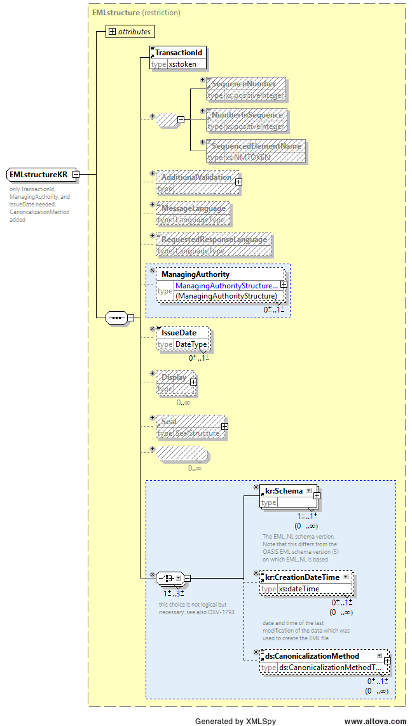The width and height of the screenshot is (412, 726).
Task: Open the choice compositor dropdown arrow
Action: pos(179,578)
